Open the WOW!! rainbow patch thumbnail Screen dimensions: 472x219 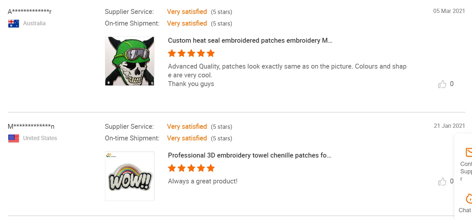[130, 176]
